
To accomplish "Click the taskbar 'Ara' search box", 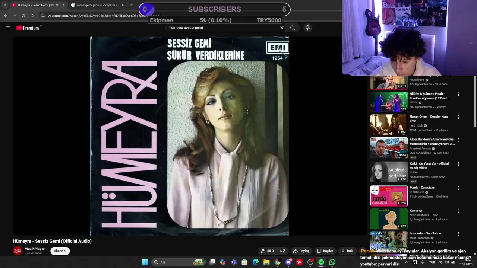I will tap(179, 262).
